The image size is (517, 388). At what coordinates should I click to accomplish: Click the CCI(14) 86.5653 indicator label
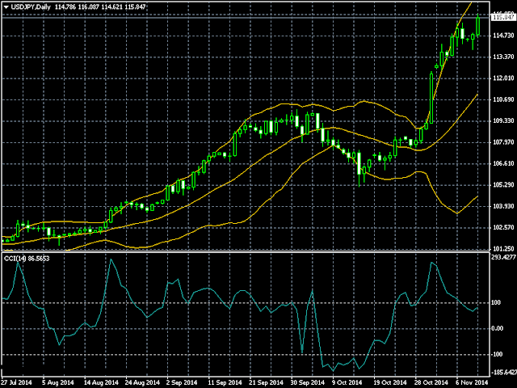coord(27,259)
